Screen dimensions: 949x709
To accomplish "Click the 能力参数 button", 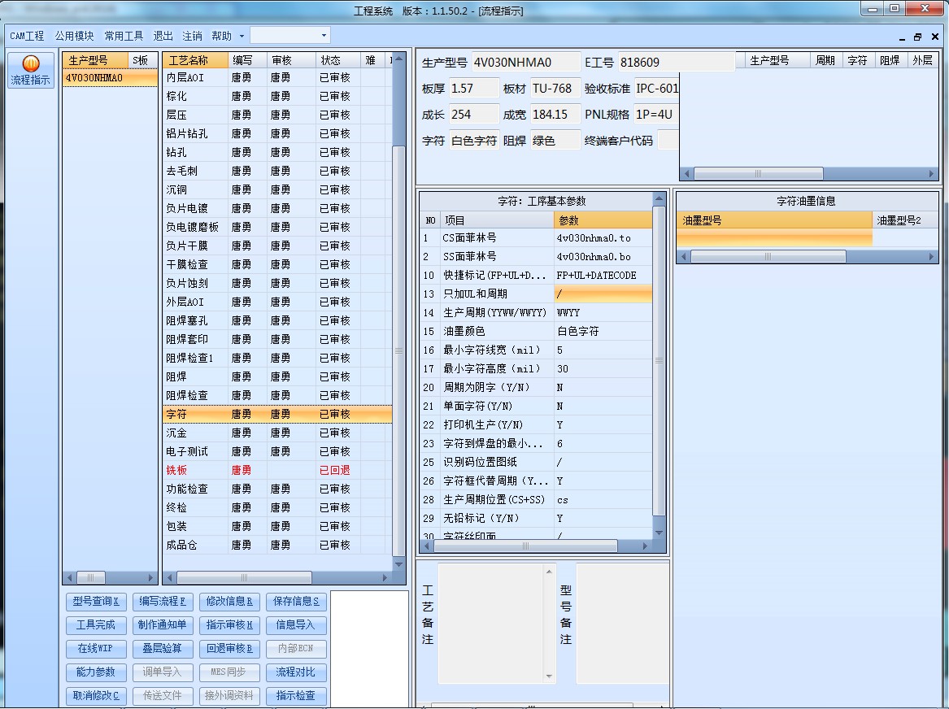I will point(96,672).
